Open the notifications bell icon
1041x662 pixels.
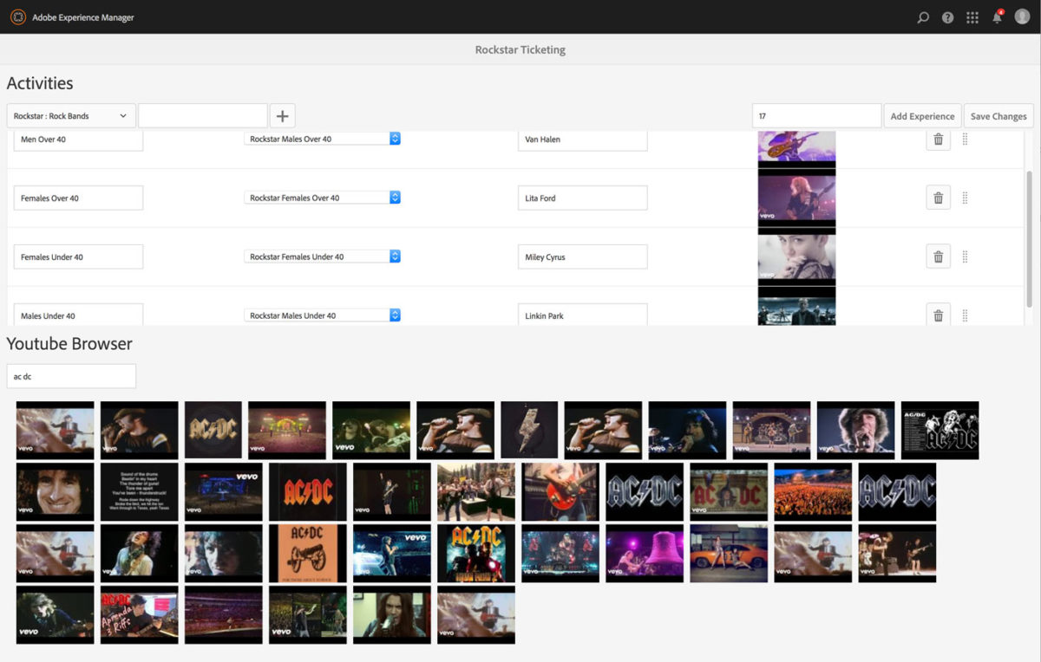point(997,17)
